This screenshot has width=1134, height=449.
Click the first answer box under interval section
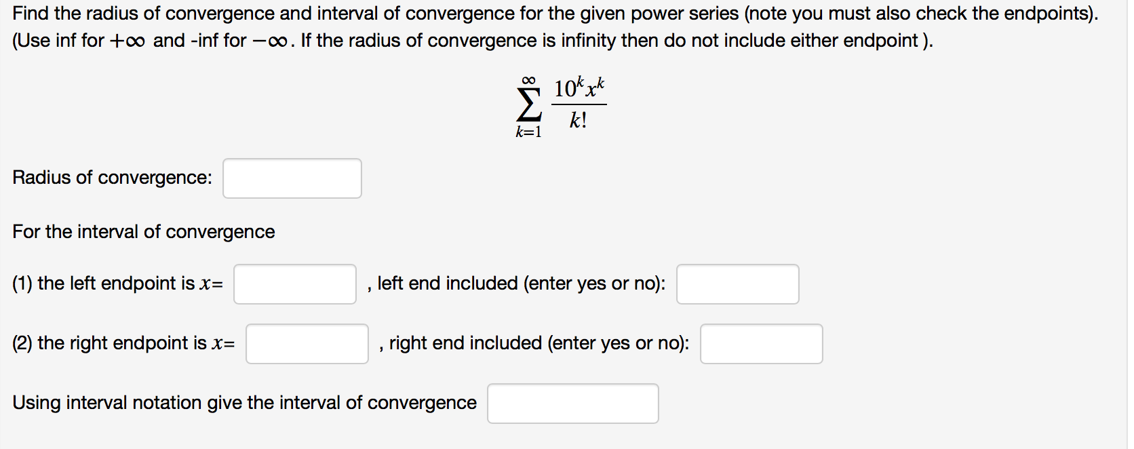(294, 285)
